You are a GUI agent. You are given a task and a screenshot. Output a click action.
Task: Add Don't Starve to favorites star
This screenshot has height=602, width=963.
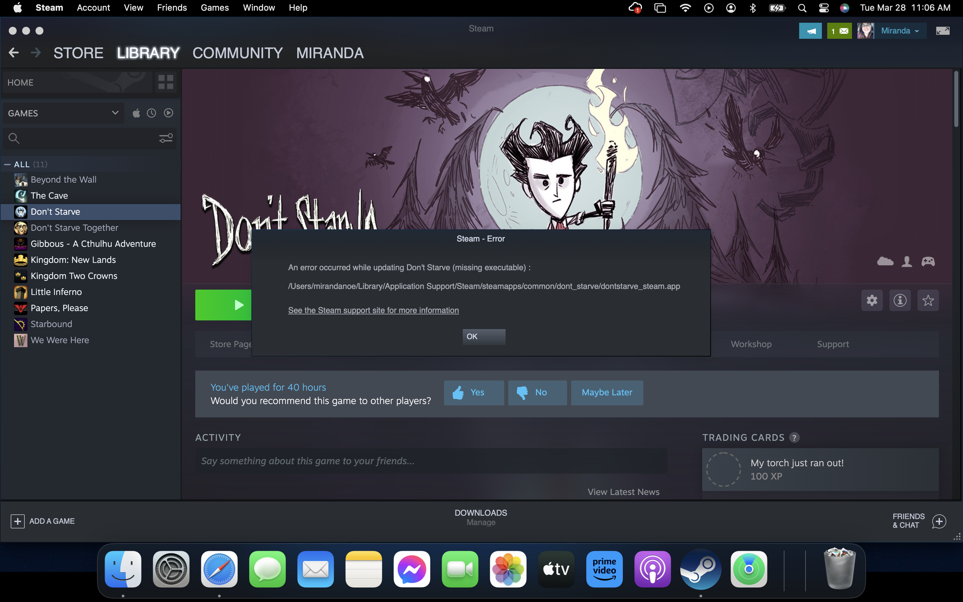928,301
